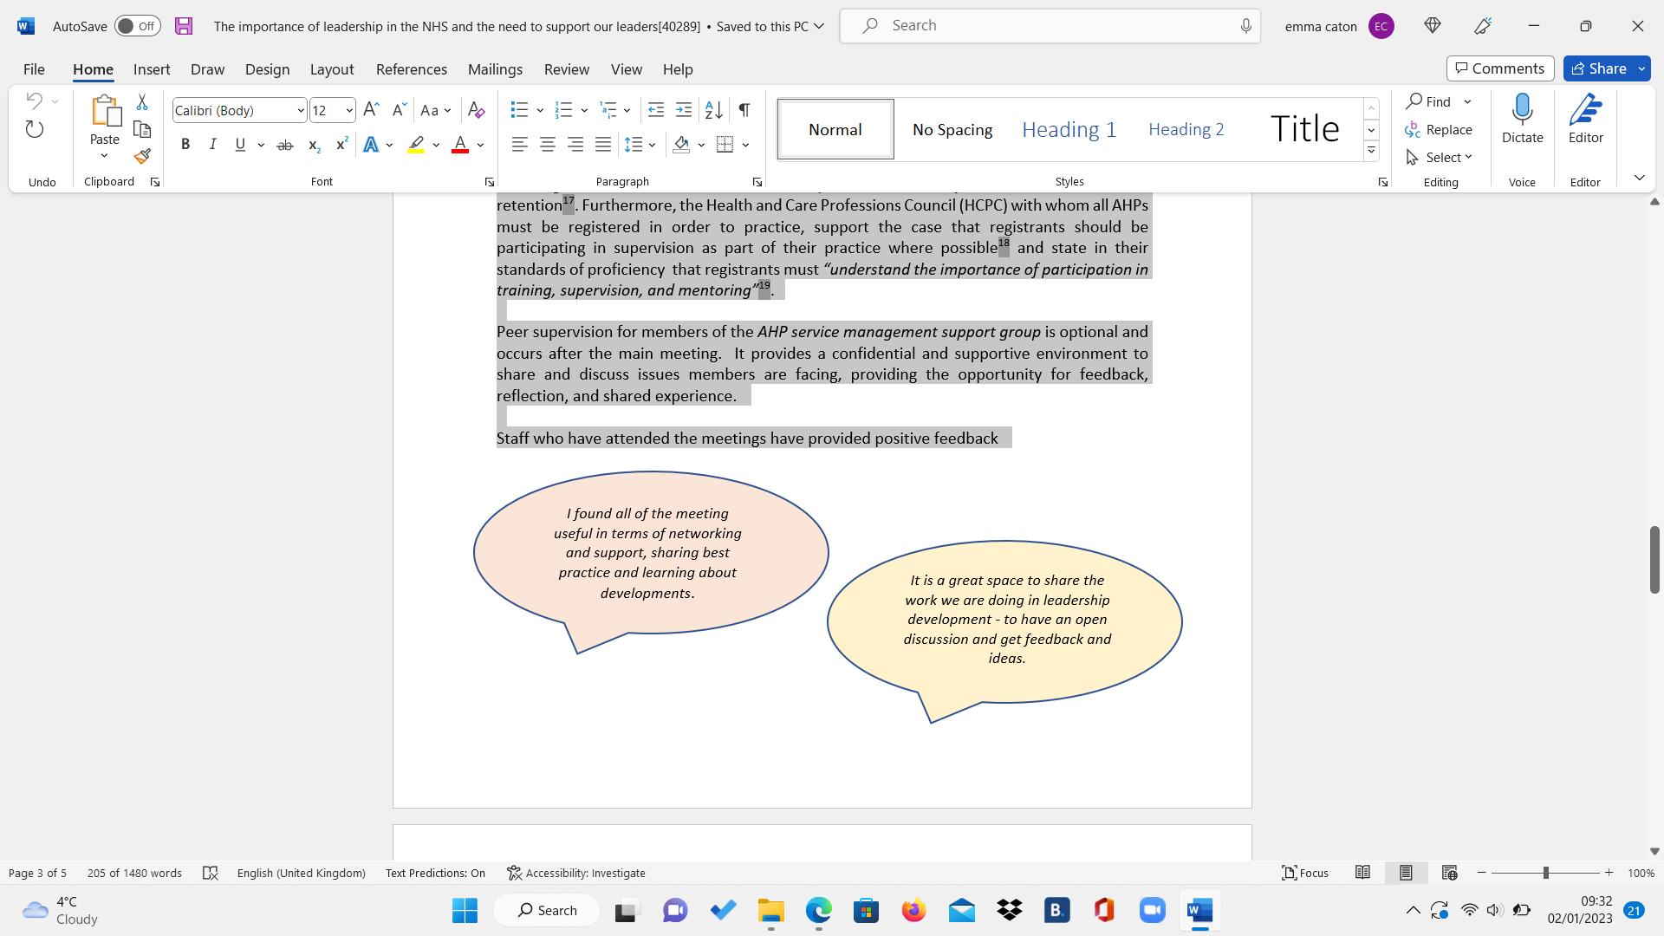Screen dimensions: 1664x936
Task: Toggle Bold formatting
Action: [185, 145]
